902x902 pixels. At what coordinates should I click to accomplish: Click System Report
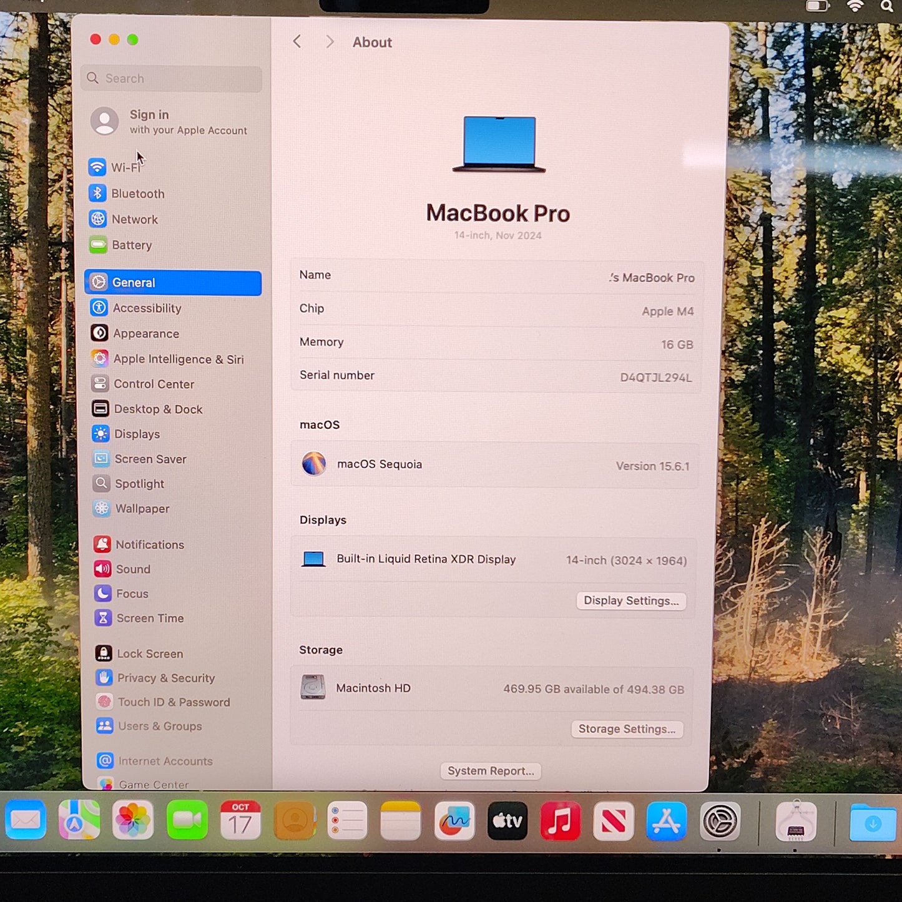(x=490, y=771)
